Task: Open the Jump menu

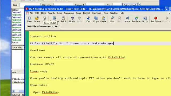Action: pyautogui.click(x=59, y=13)
